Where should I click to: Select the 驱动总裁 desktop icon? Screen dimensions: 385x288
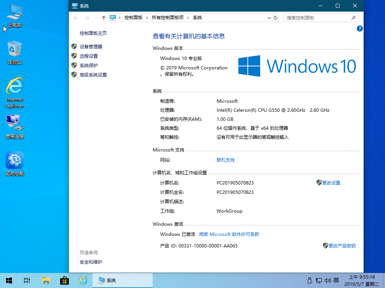[x=15, y=163]
